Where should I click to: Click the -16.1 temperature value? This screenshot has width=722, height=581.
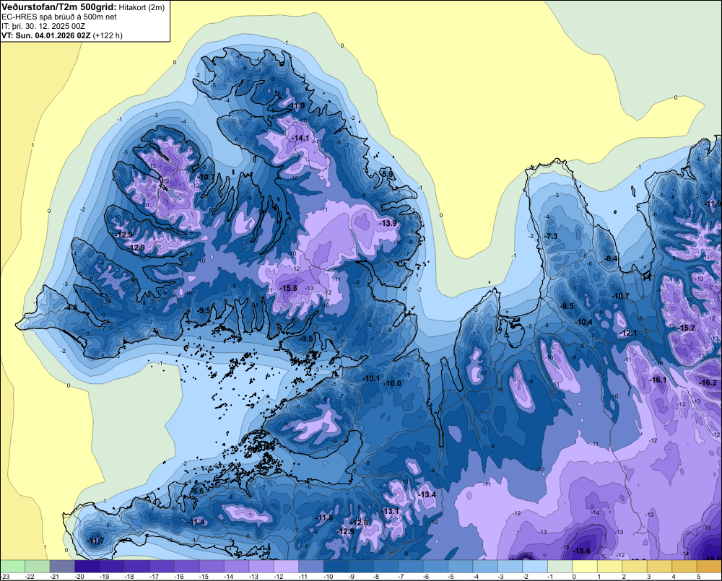coord(658,380)
